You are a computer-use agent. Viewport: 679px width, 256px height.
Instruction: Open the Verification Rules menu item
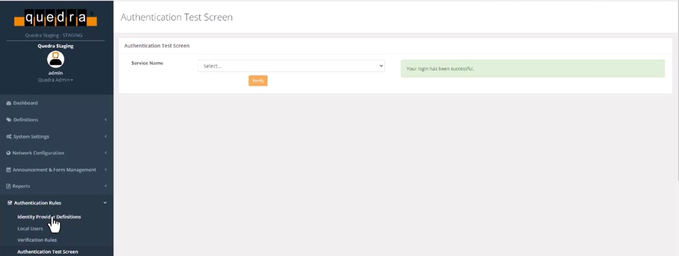coord(37,240)
